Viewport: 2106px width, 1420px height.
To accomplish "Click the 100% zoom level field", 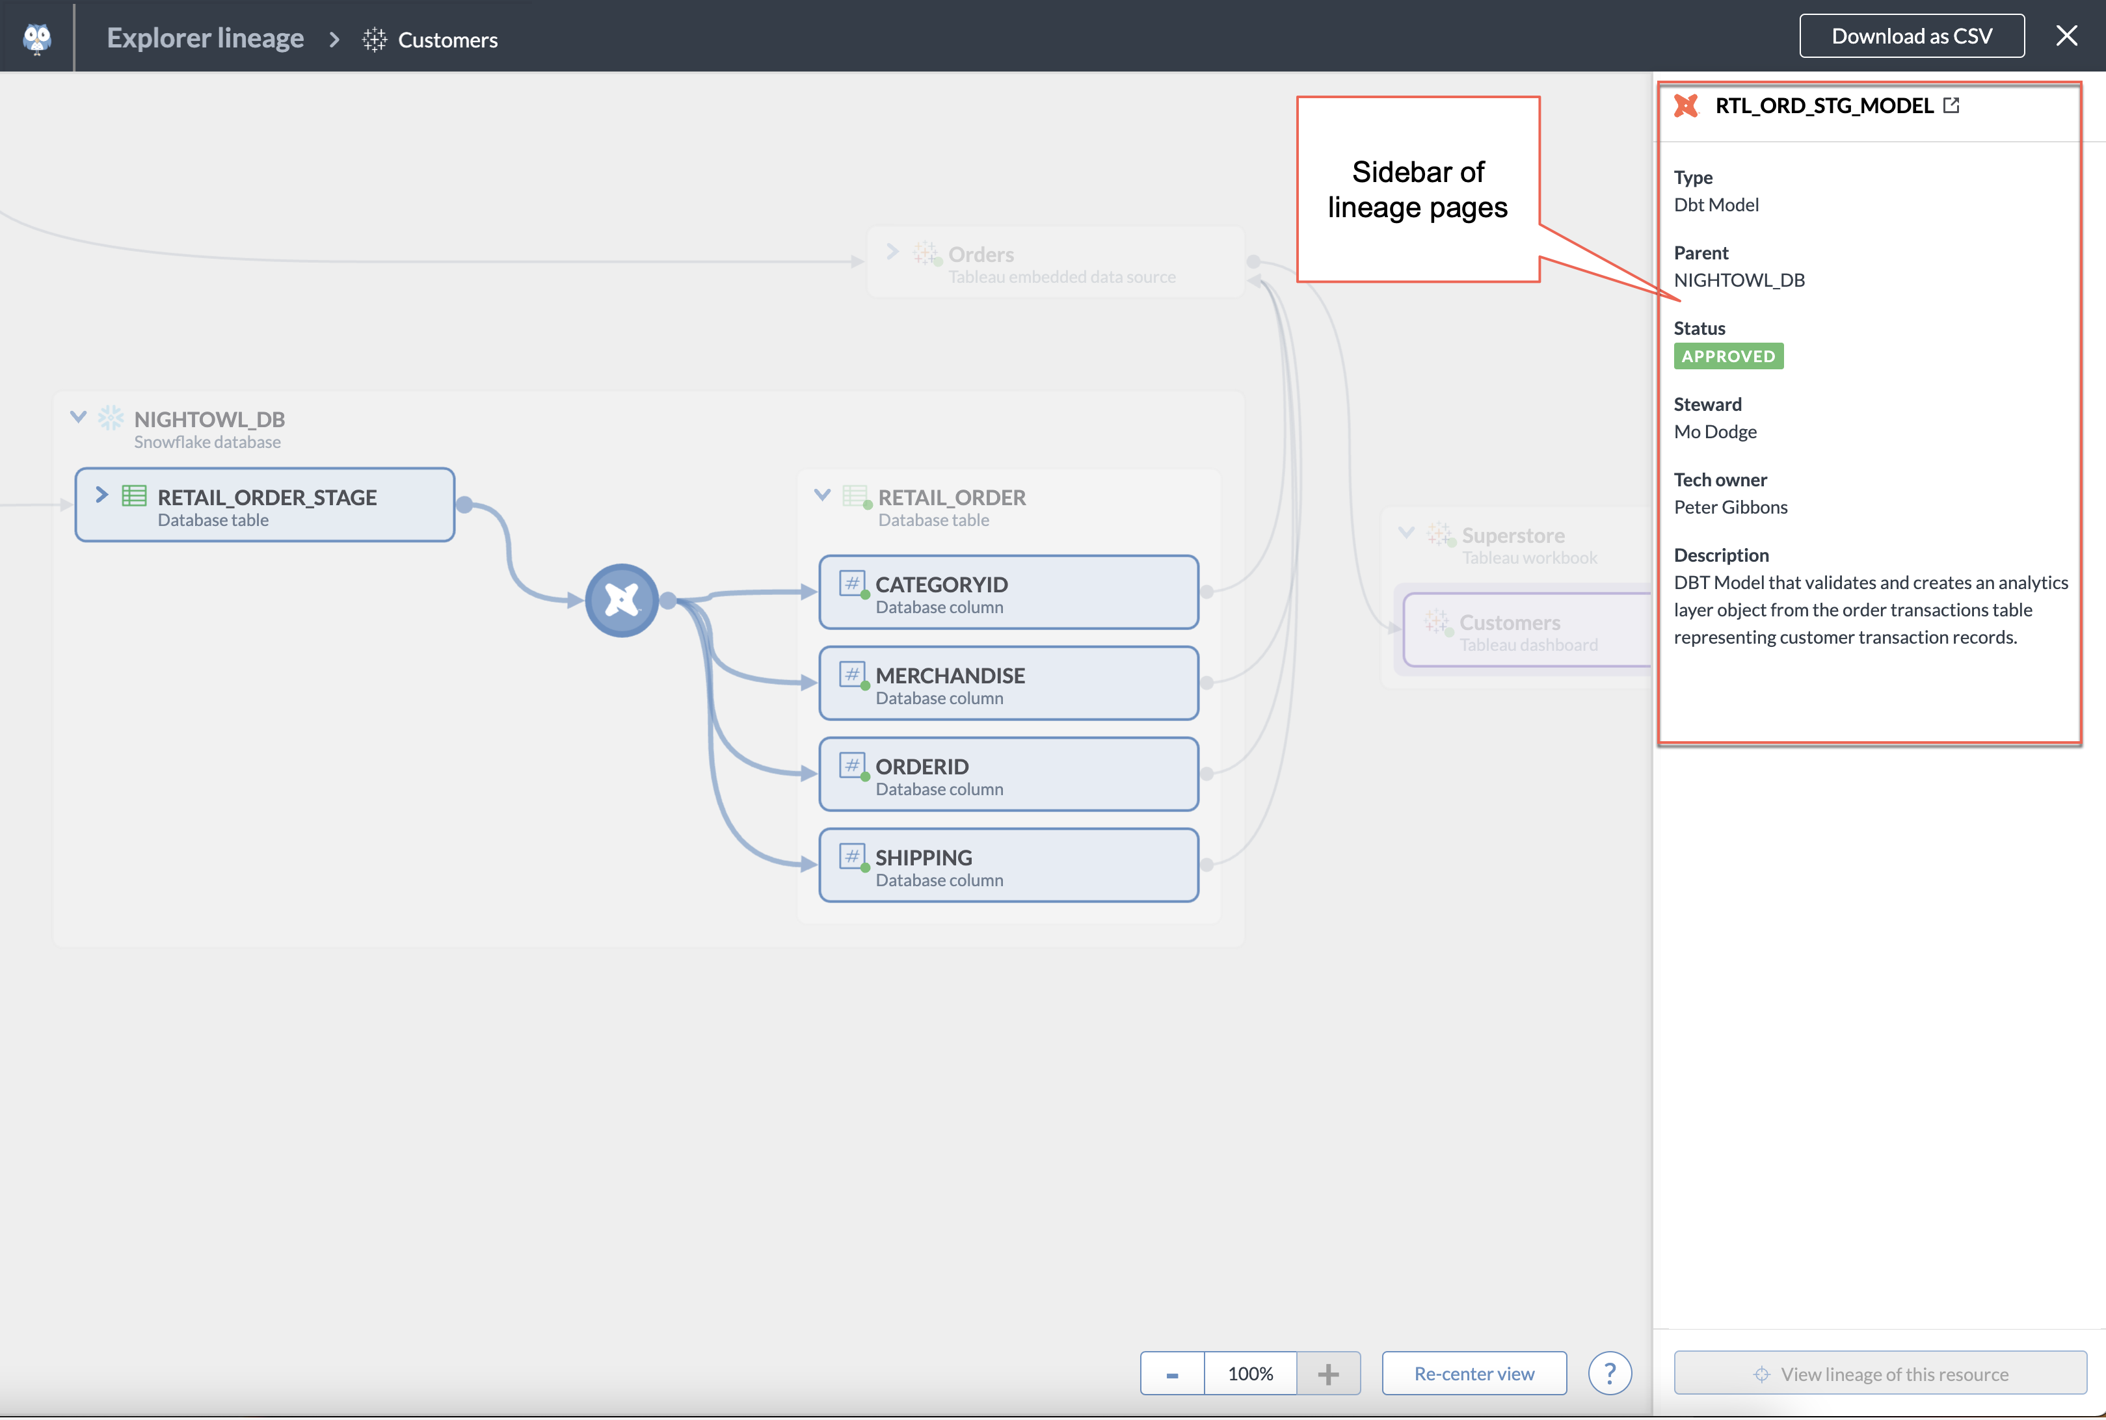I will 1251,1374.
